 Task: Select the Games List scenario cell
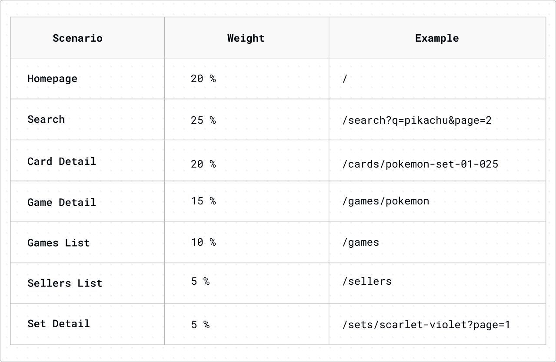click(58, 243)
